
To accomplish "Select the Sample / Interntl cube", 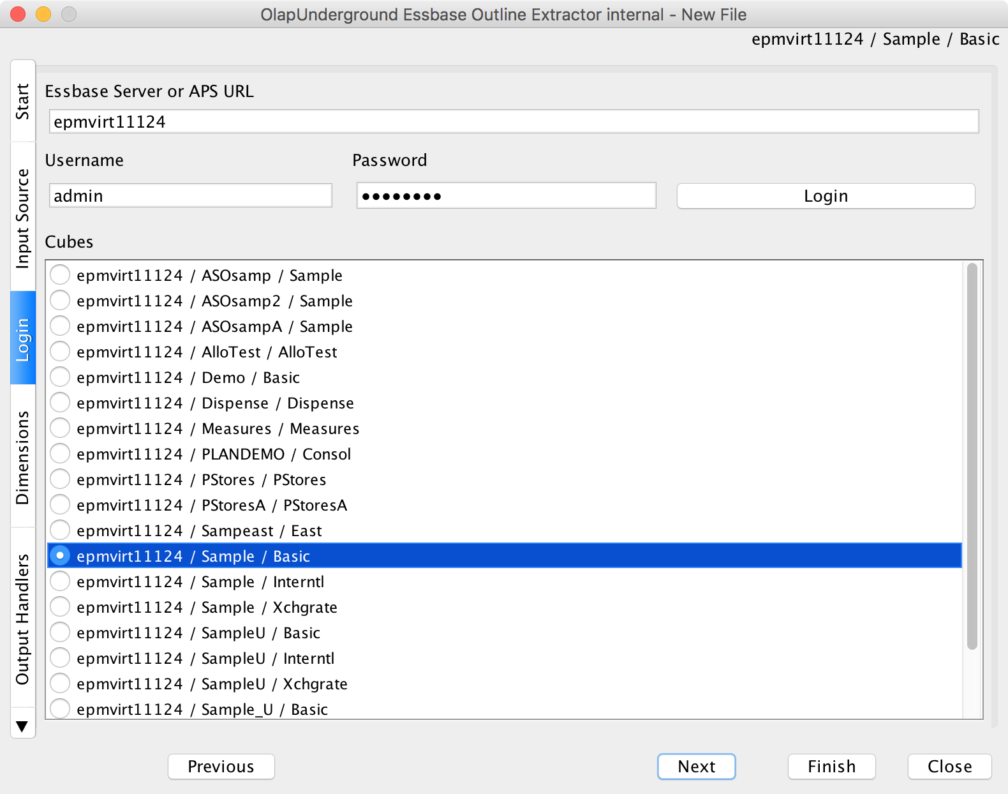I will (x=60, y=581).
